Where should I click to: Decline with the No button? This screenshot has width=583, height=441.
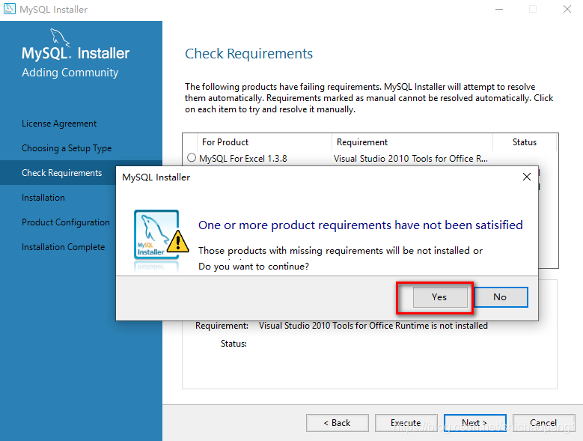click(501, 297)
